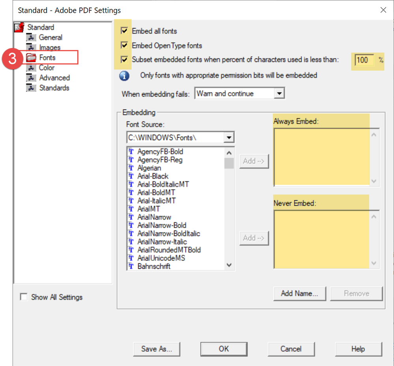
Task: Click Never Embed list scroll down arrow
Action: [x=374, y=263]
